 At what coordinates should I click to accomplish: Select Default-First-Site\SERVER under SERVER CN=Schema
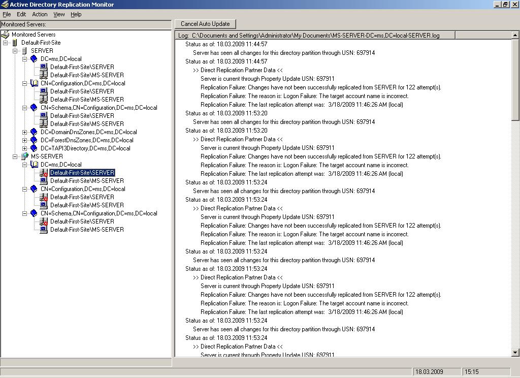[82, 116]
